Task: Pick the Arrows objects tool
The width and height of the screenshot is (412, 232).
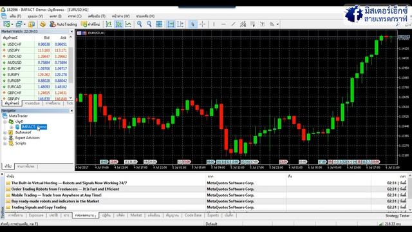Action: 272,24
